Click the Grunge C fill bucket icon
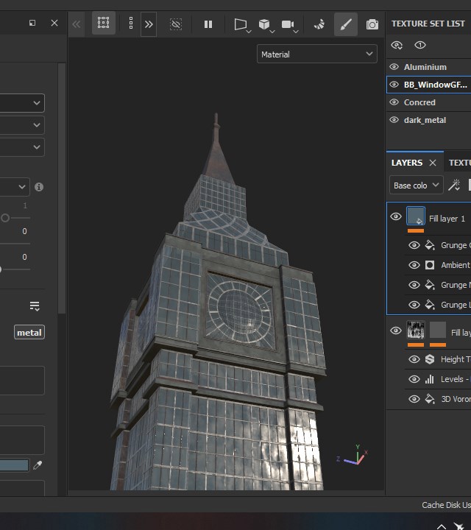The image size is (471, 530). (x=430, y=245)
